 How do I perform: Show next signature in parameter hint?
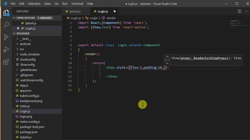tap(167, 63)
